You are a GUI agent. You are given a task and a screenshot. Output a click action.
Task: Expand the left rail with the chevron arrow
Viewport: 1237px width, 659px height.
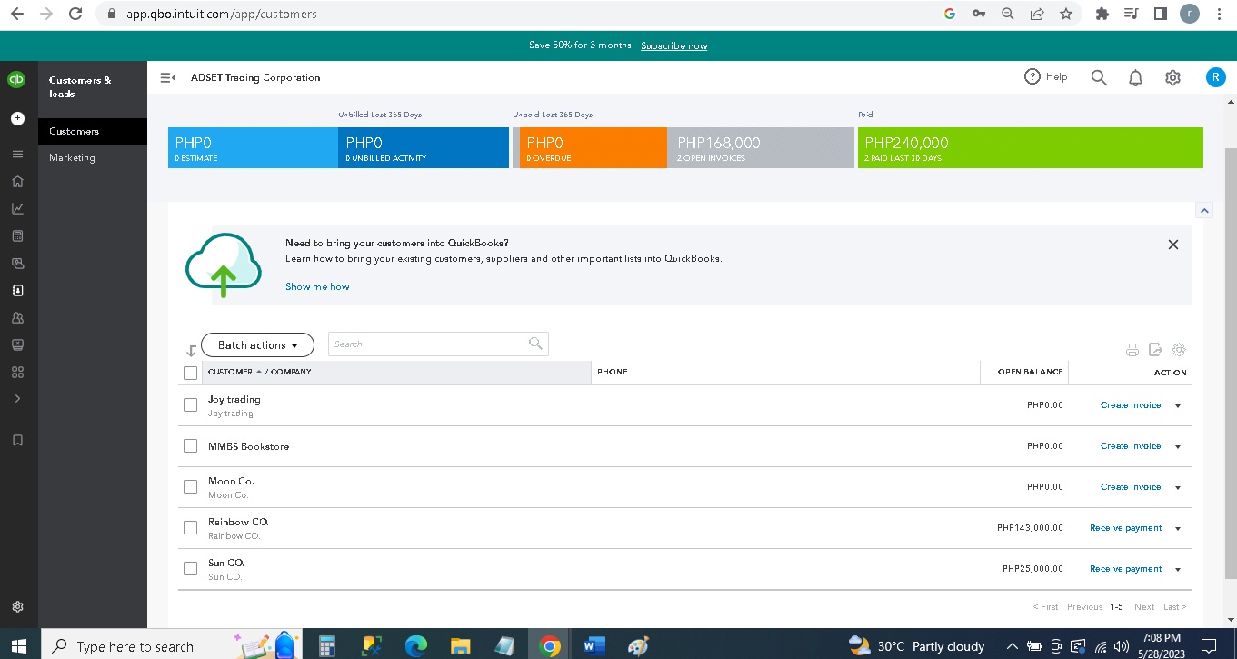pos(17,399)
